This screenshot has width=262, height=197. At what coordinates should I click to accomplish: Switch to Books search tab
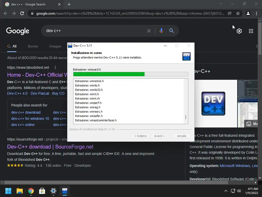(x=33, y=46)
